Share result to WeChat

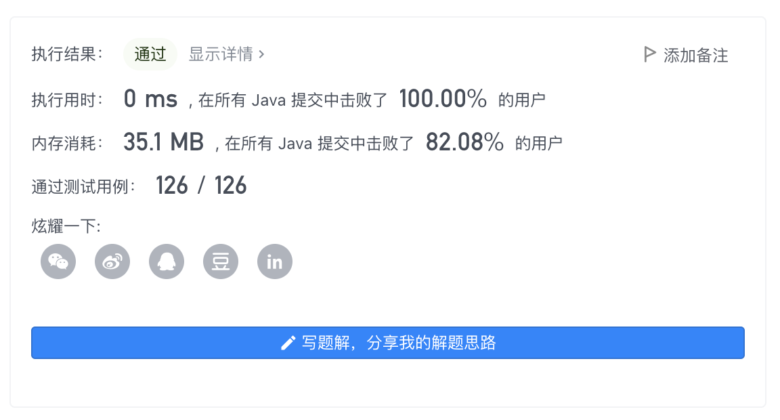tap(58, 261)
